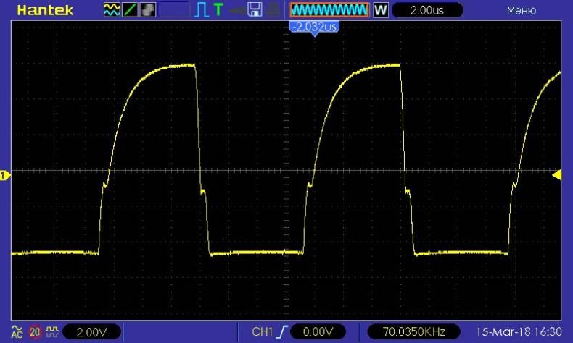Viewport: 573px width, 343px height.
Task: Click the -2.032us horizontal trigger position marker
Action: [x=315, y=27]
